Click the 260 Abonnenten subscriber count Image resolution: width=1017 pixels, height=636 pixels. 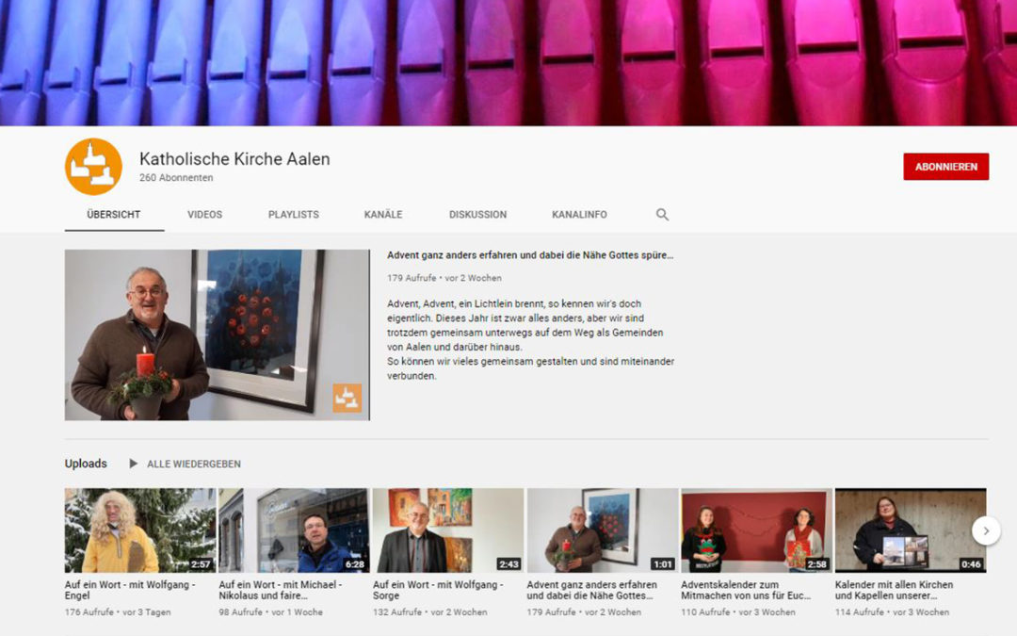(x=176, y=177)
